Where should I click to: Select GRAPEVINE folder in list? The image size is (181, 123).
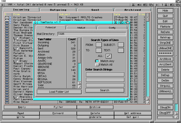[57, 64]
